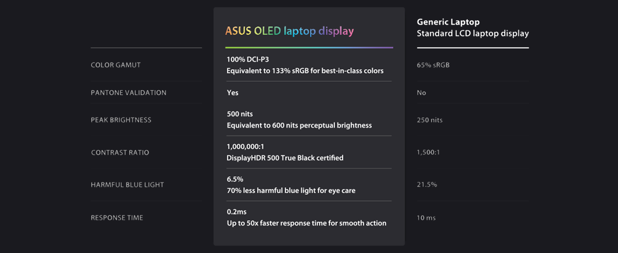The width and height of the screenshot is (618, 253).
Task: Select the DisplayHDR 500 True Black certified text
Action: coord(285,158)
